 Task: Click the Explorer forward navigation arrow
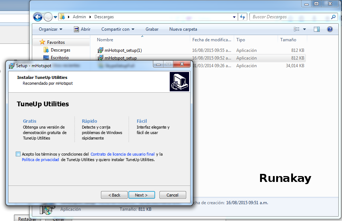click(x=48, y=17)
